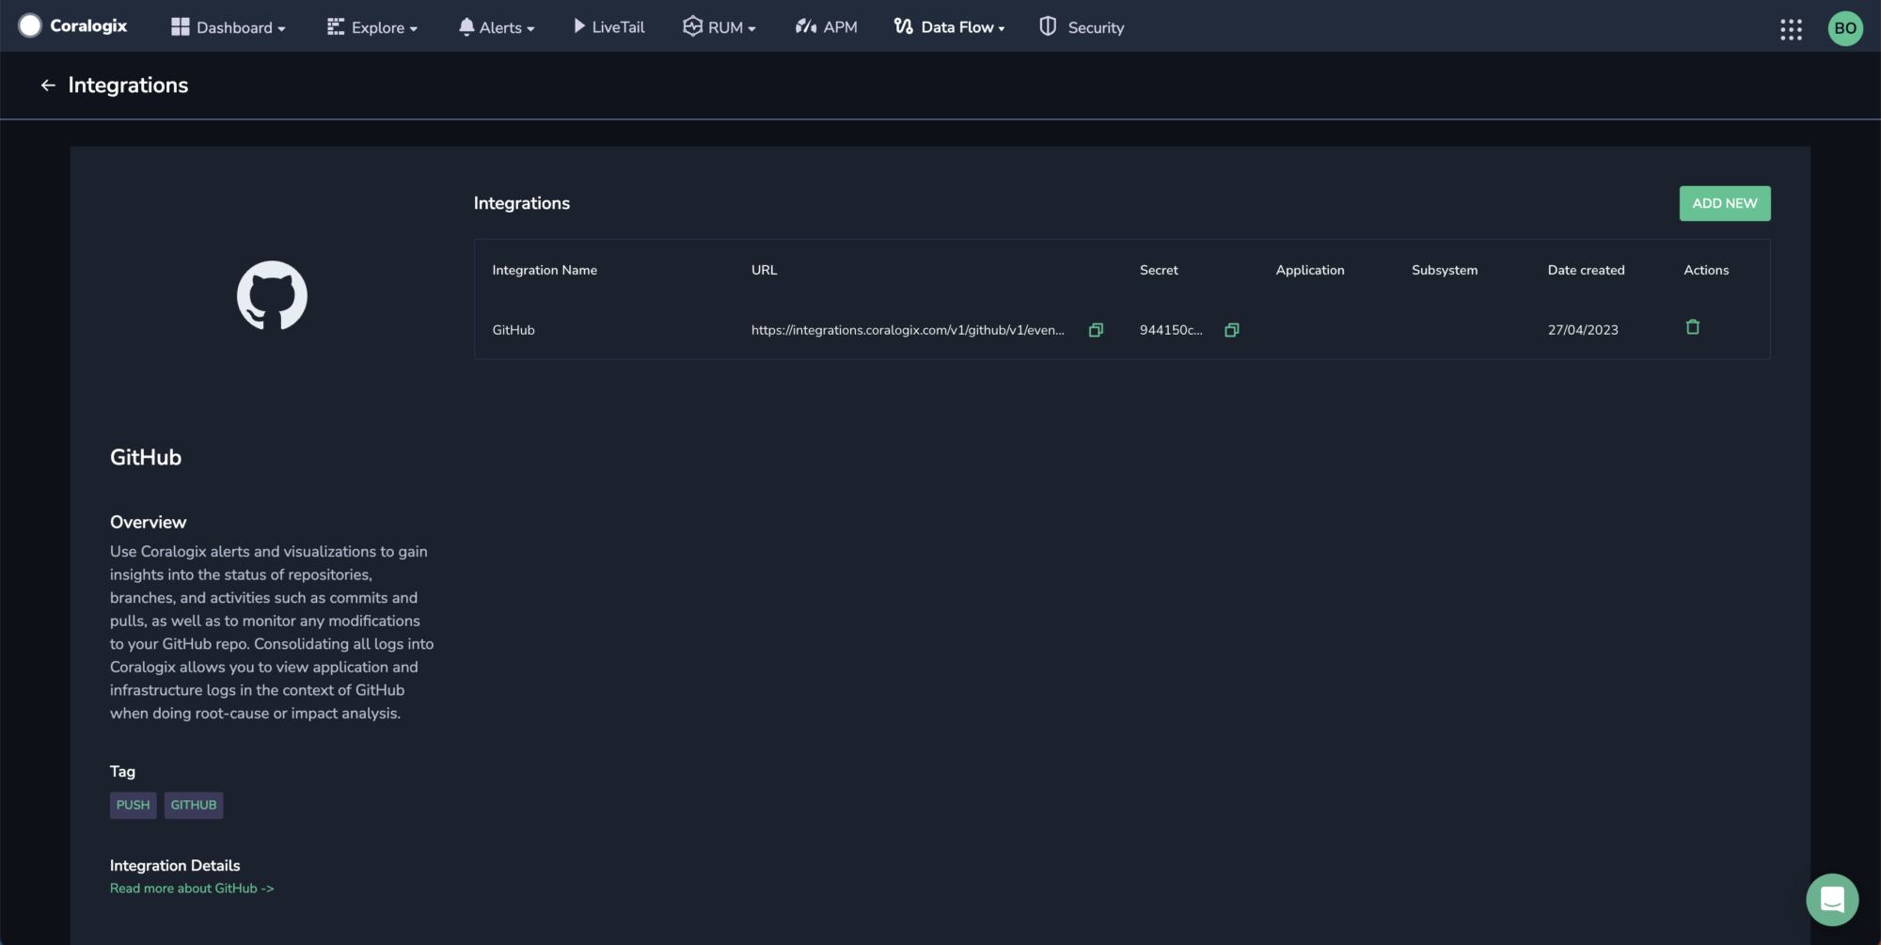
Task: Open Read more about GitHub link
Action: (x=192, y=889)
